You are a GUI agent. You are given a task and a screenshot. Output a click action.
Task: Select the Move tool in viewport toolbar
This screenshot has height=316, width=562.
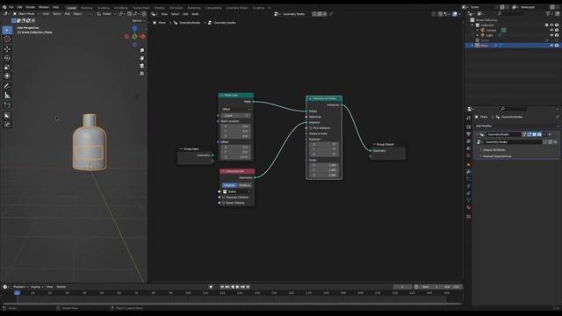click(x=7, y=49)
